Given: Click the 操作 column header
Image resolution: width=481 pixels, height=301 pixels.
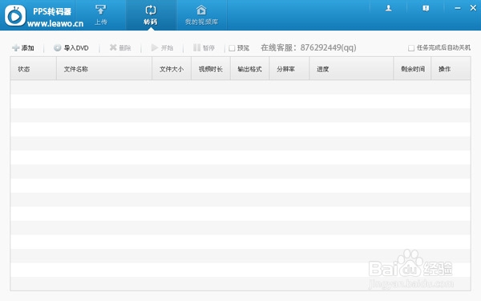Looking at the screenshot, I should tap(451, 68).
